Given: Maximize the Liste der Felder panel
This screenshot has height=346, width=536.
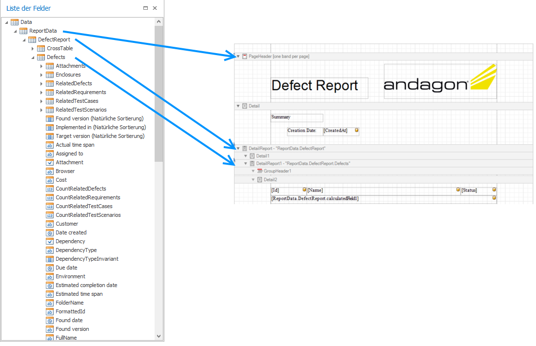Looking at the screenshot, I should click(145, 8).
